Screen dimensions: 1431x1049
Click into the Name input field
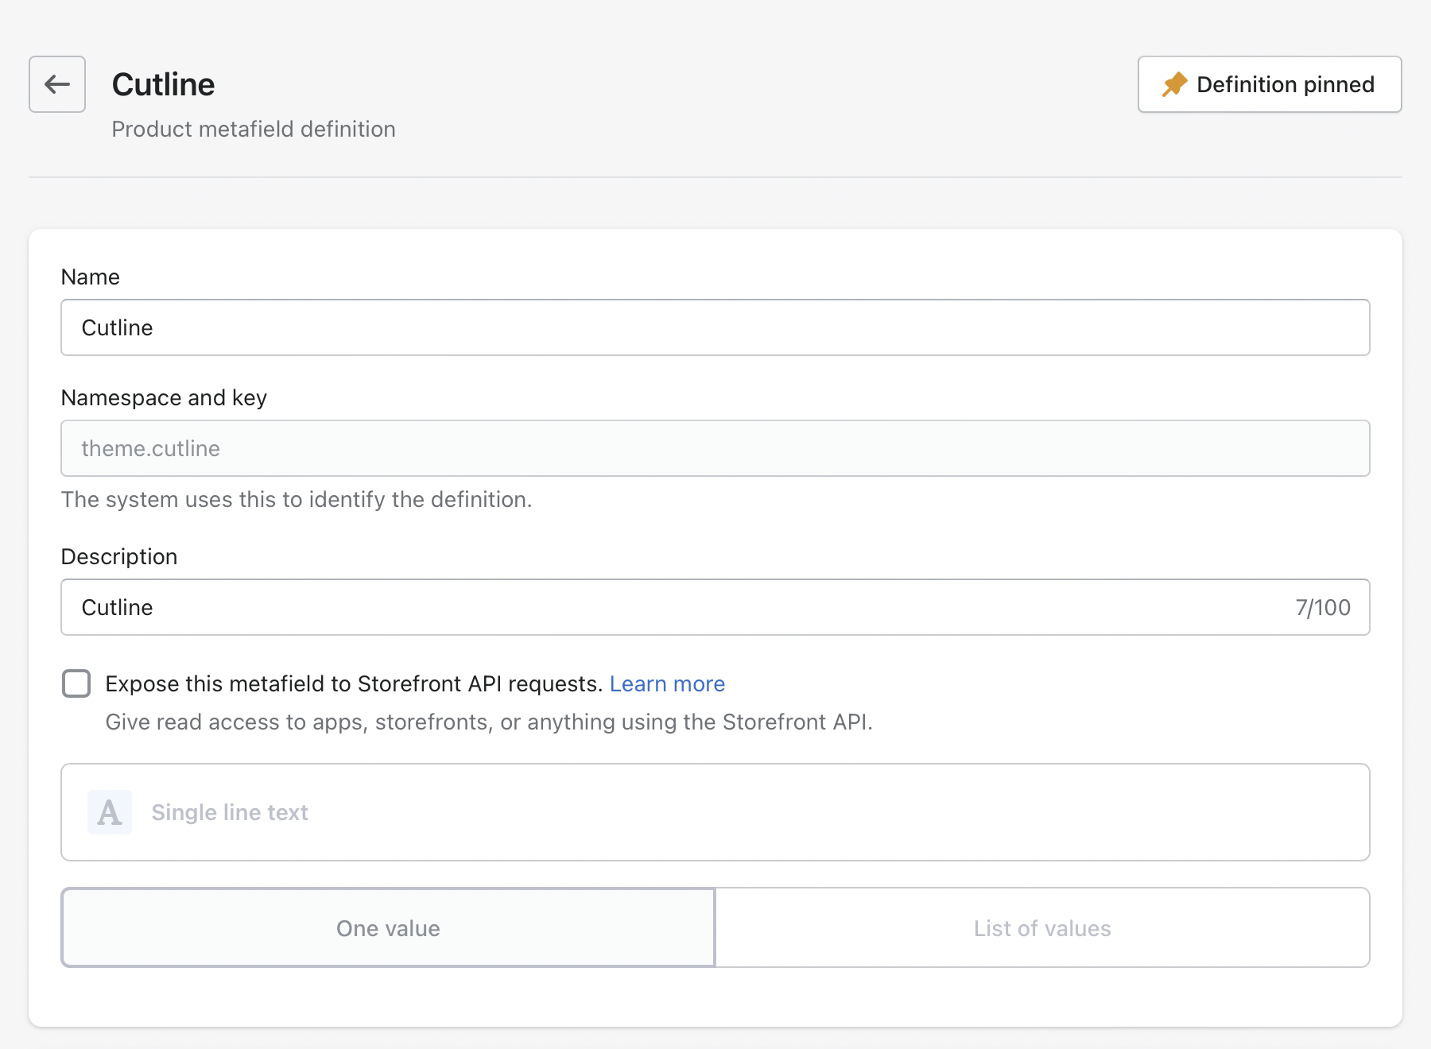point(715,327)
